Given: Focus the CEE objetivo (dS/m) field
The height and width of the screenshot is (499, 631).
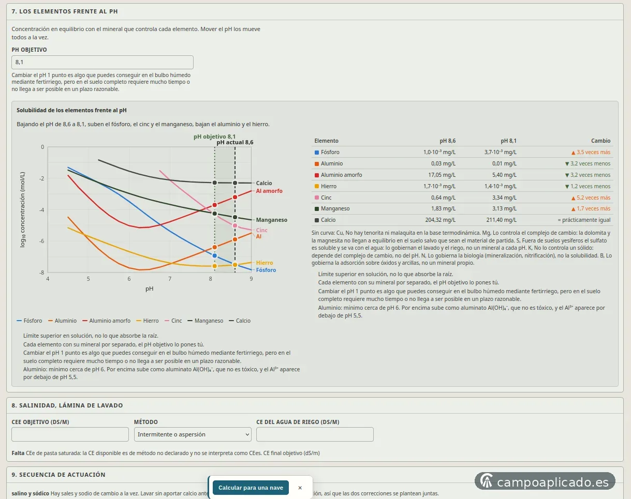Looking at the screenshot, I should coord(70,434).
